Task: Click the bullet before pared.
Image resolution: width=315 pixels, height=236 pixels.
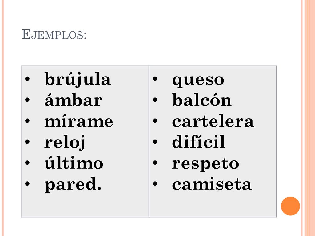Action: pyautogui.click(x=27, y=183)
